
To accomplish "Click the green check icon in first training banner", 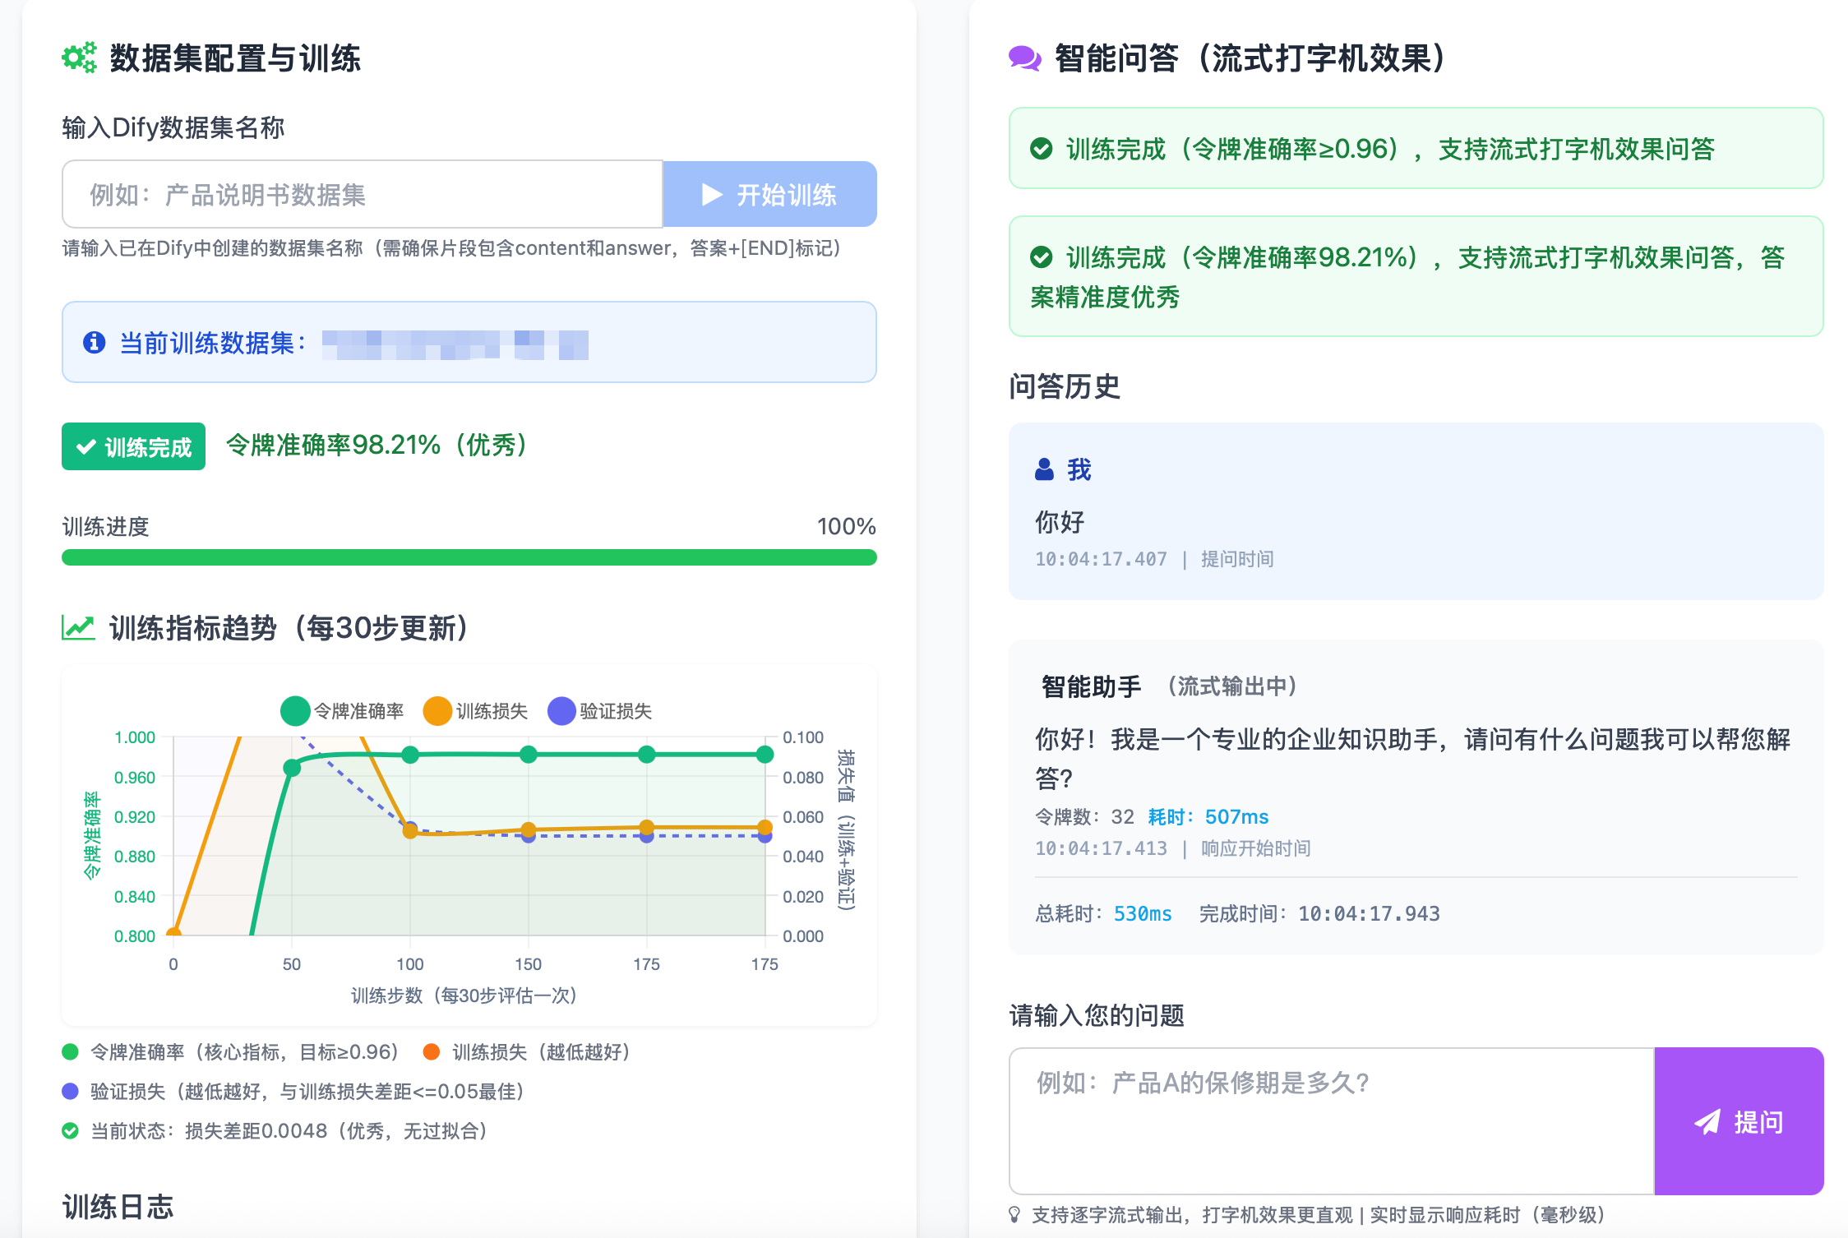I will 1042,149.
